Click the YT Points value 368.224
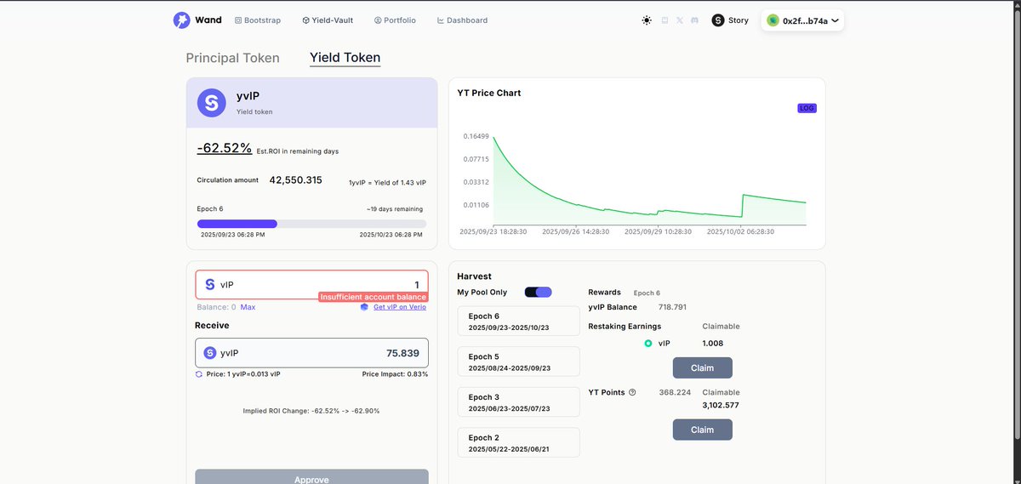This screenshot has width=1021, height=484. [x=676, y=392]
